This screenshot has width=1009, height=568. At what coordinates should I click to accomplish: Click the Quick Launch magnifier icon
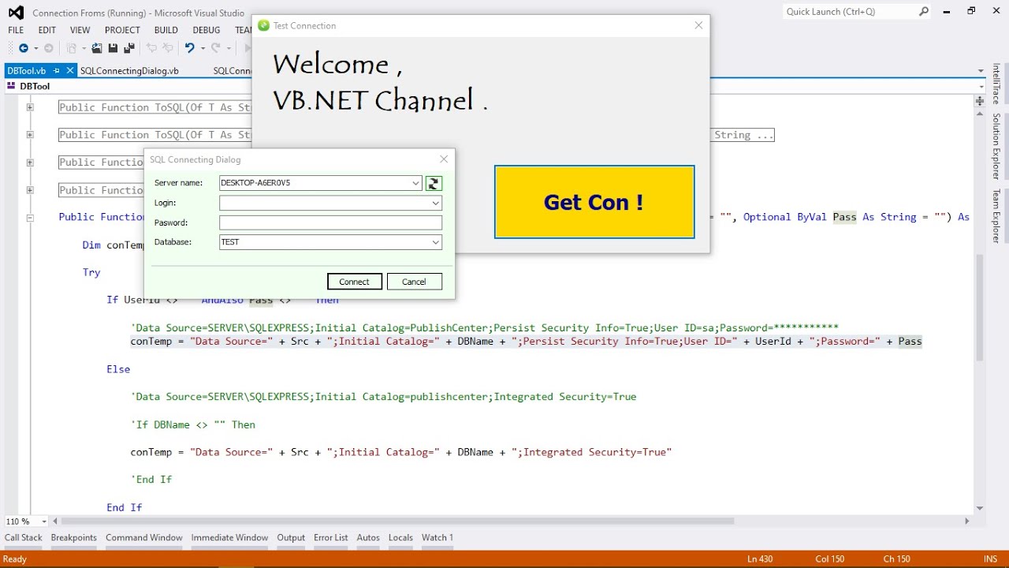924,12
